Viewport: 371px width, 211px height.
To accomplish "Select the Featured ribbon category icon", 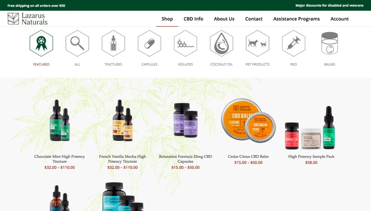I will (41, 43).
